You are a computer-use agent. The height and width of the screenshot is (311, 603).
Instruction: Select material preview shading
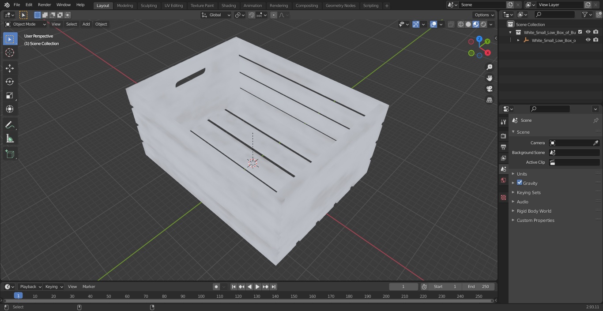[x=476, y=24]
